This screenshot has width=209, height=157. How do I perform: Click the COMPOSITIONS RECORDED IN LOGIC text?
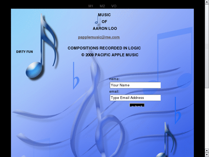point(104,48)
